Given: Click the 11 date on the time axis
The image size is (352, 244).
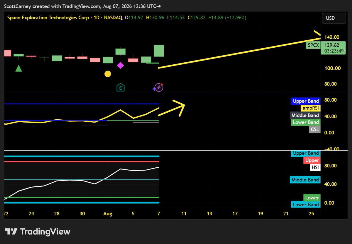Looking at the screenshot, I should (184, 214).
